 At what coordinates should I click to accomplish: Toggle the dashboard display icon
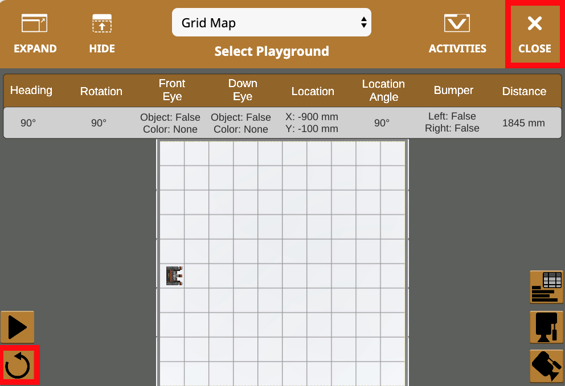(x=546, y=287)
